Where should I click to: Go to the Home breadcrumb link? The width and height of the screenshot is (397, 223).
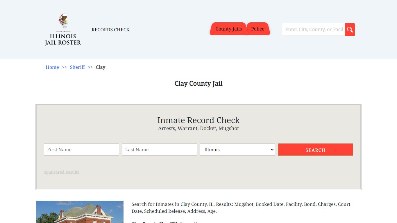pyautogui.click(x=52, y=67)
